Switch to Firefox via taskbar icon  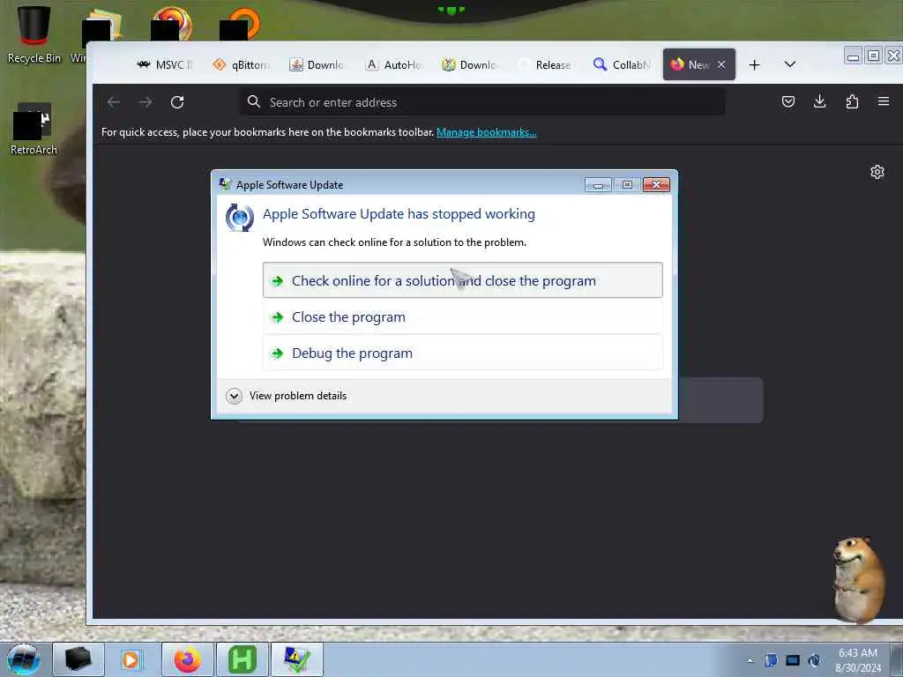tap(188, 659)
